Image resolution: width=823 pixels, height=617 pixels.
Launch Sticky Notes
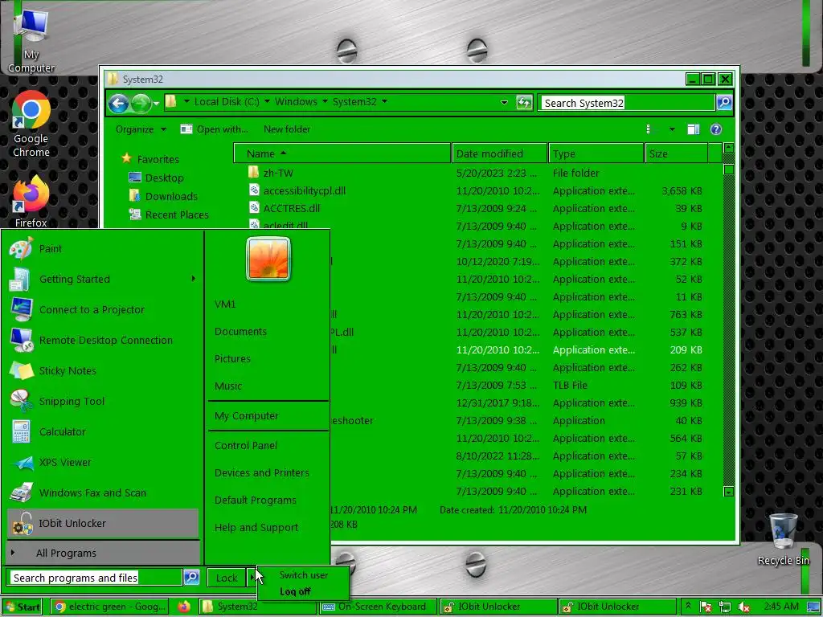(103, 370)
